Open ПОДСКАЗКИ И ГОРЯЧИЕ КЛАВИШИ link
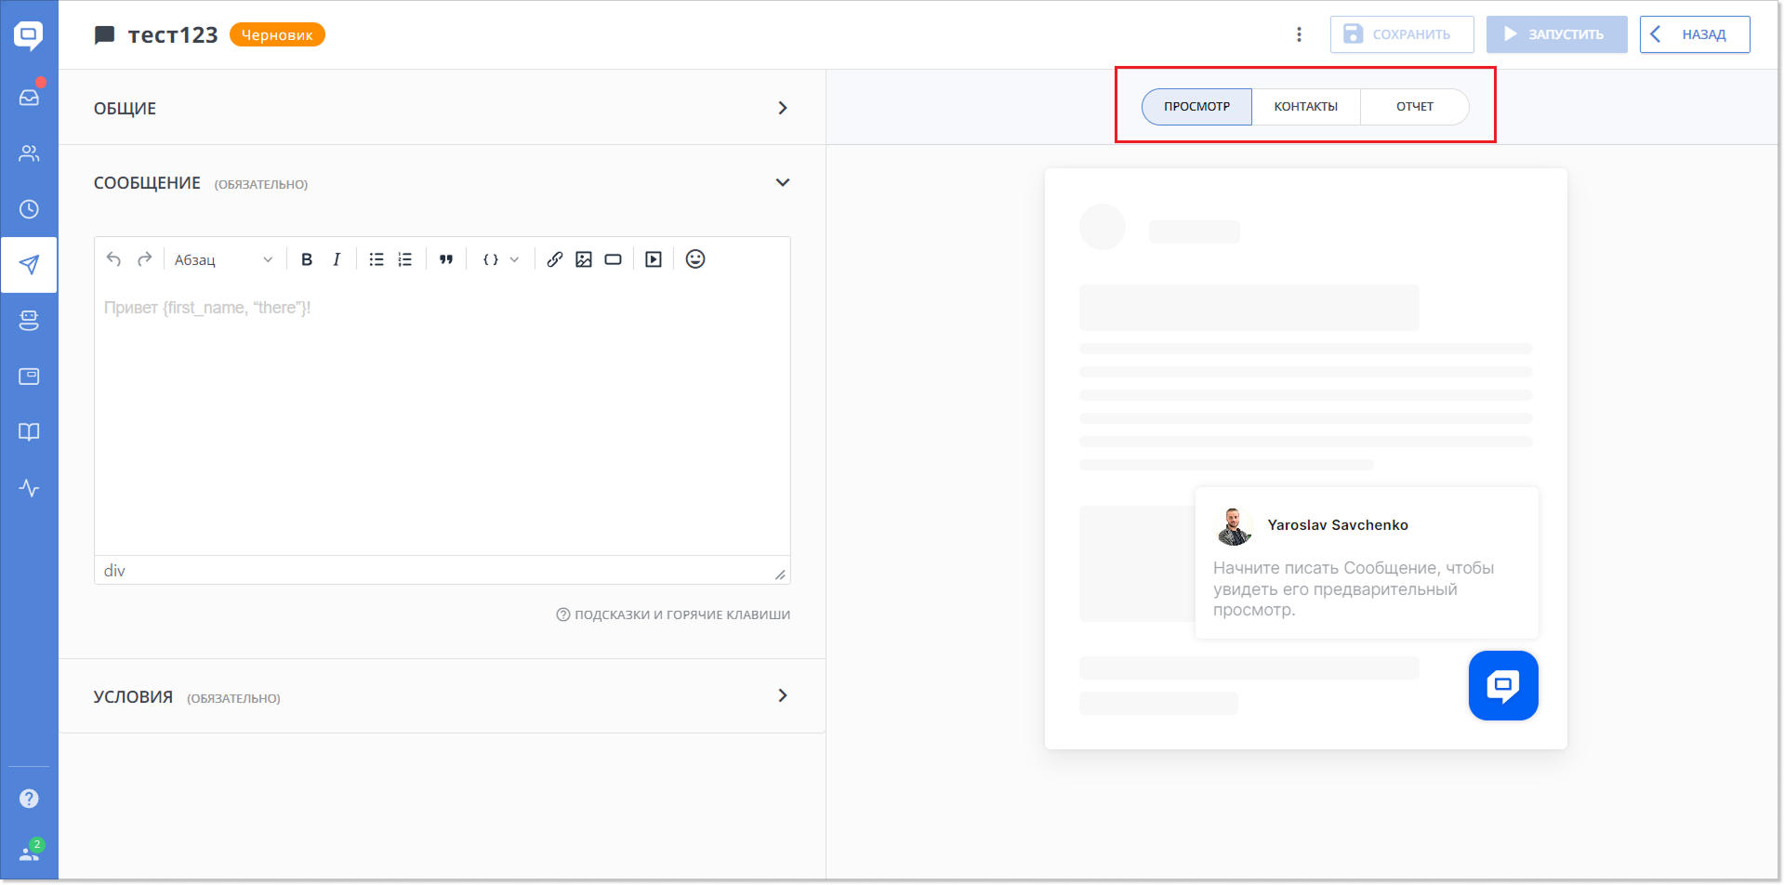The image size is (1784, 885). 674,614
